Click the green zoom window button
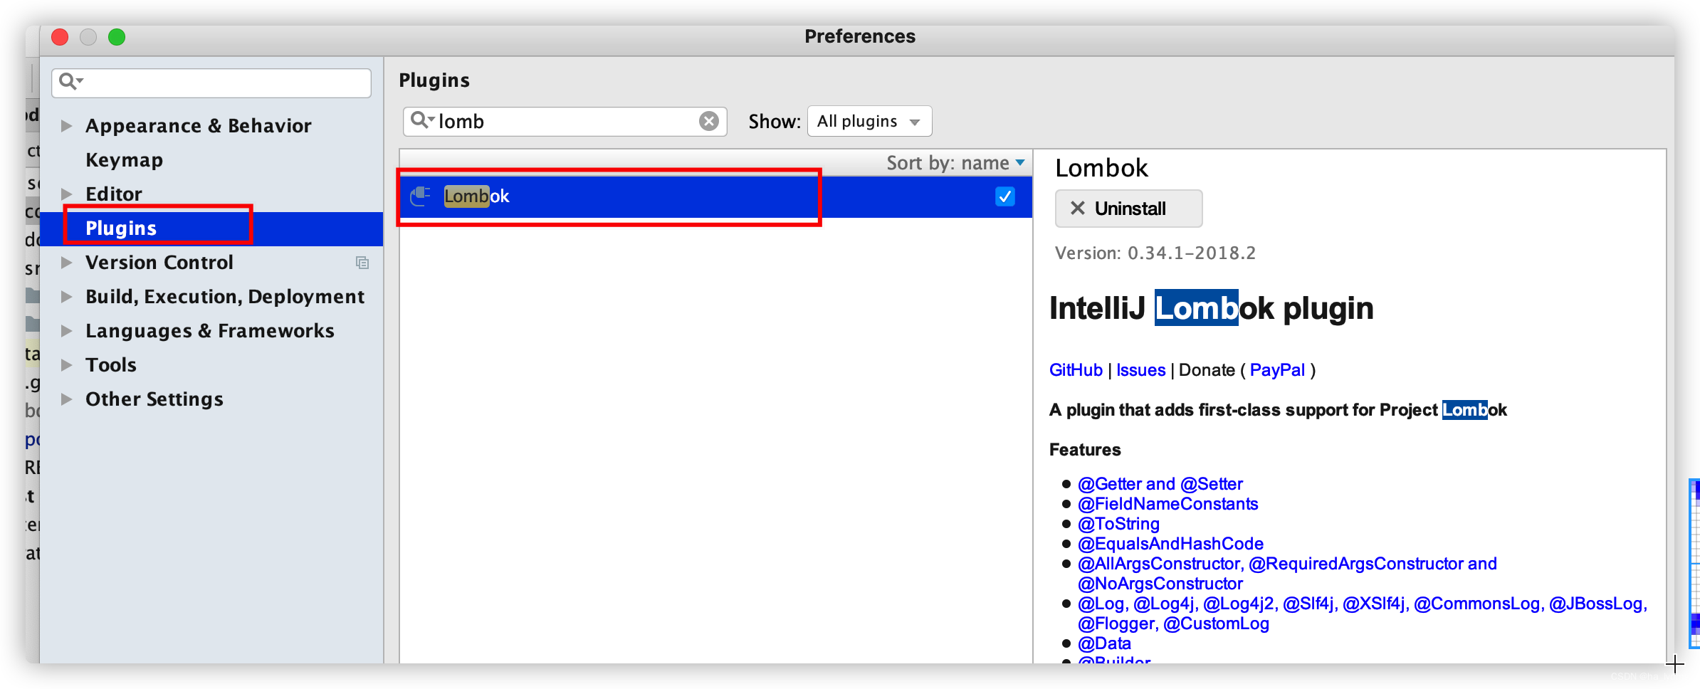The image size is (1700, 689). coord(117,37)
